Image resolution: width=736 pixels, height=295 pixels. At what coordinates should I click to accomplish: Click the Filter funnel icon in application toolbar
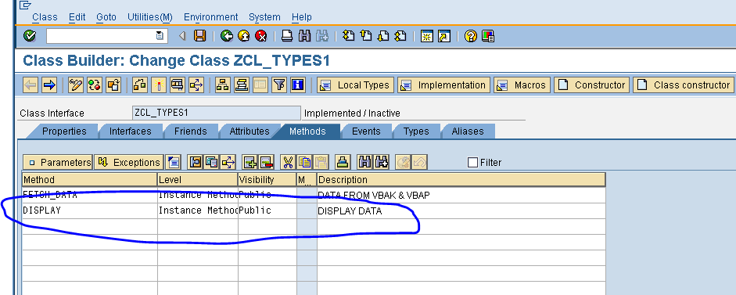[x=279, y=85]
